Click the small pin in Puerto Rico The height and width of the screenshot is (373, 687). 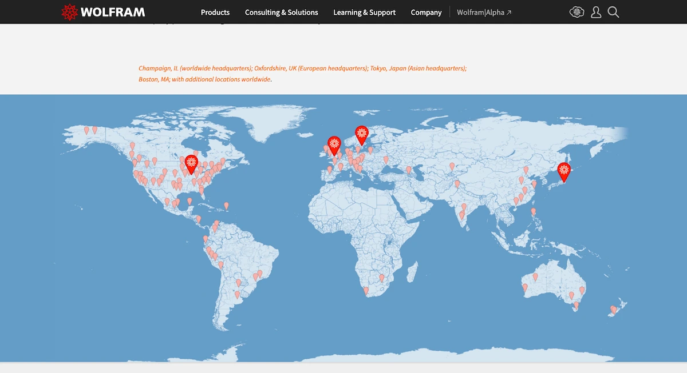coord(227,205)
